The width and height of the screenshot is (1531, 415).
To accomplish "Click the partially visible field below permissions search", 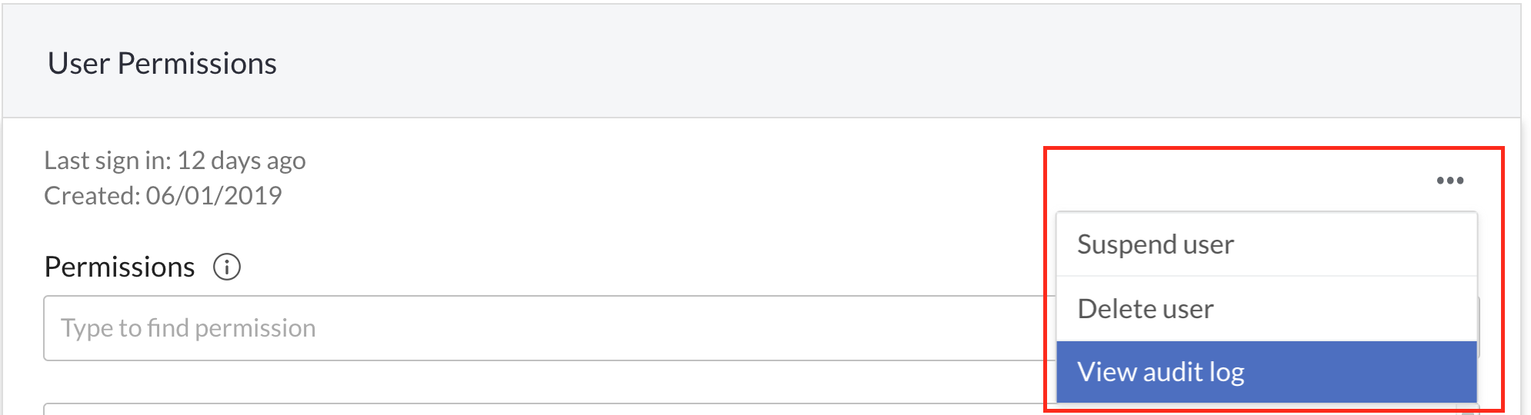I will pos(550,409).
